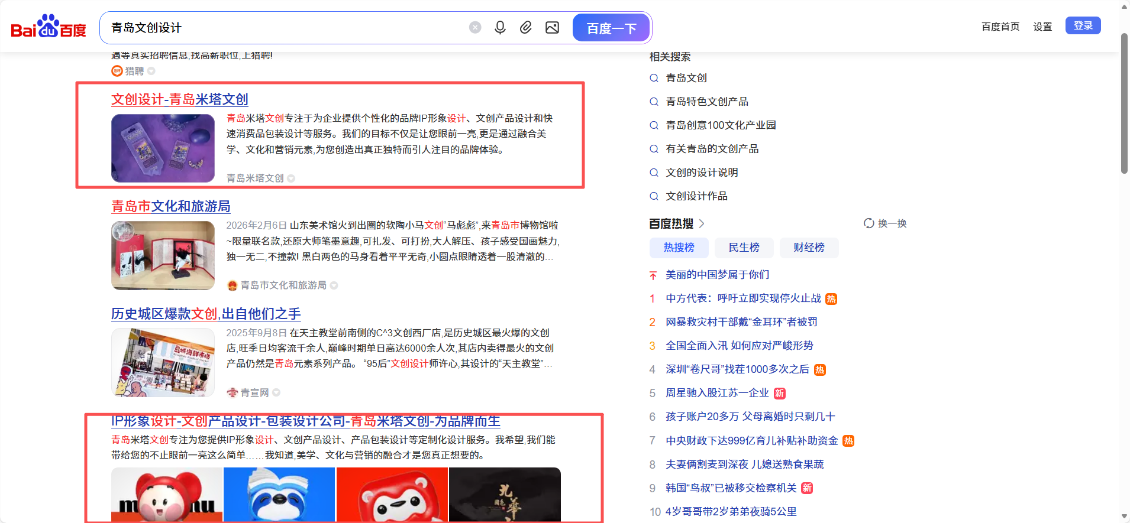
Task: Switch to the 民生榜 tab
Action: (x=744, y=248)
